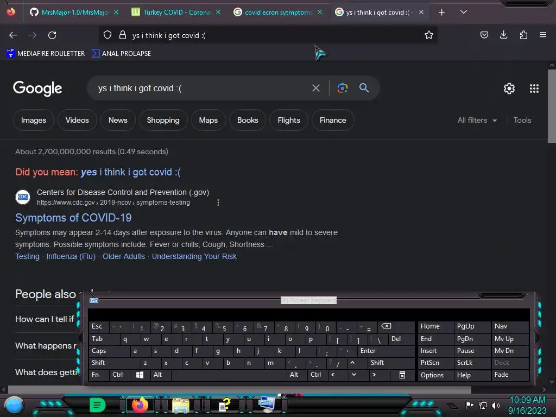The image size is (556, 417).
Task: Toggle left Shift on on-screen keyboard
Action: coord(115,363)
